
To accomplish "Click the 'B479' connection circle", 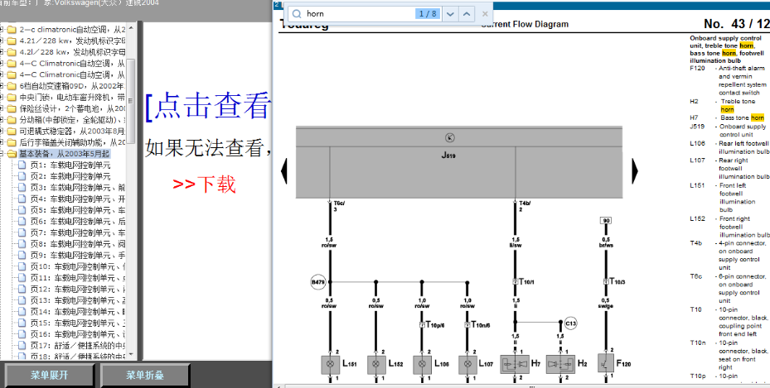I will (317, 282).
